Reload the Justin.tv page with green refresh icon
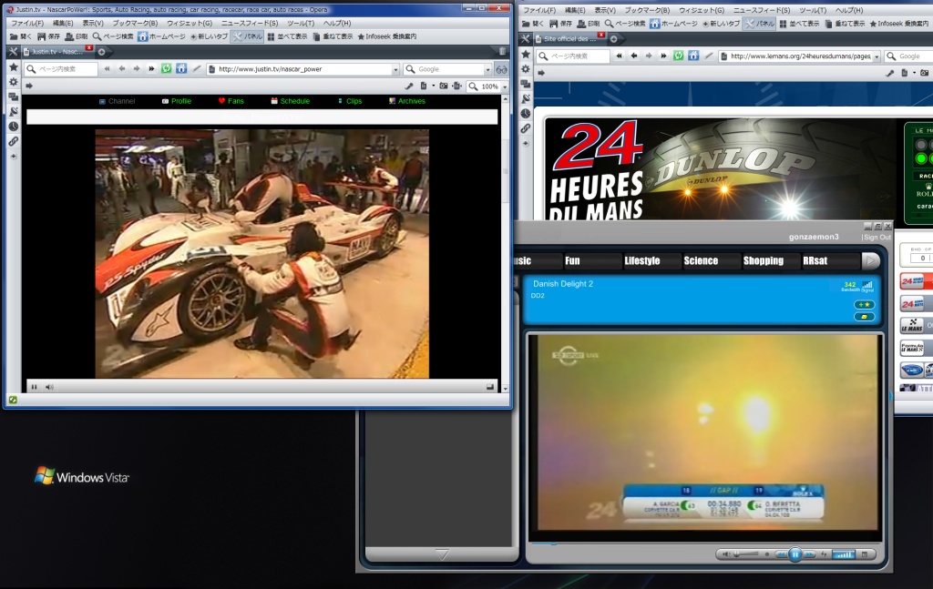 click(166, 69)
